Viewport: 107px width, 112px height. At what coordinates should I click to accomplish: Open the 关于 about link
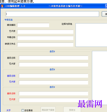coord(8,110)
